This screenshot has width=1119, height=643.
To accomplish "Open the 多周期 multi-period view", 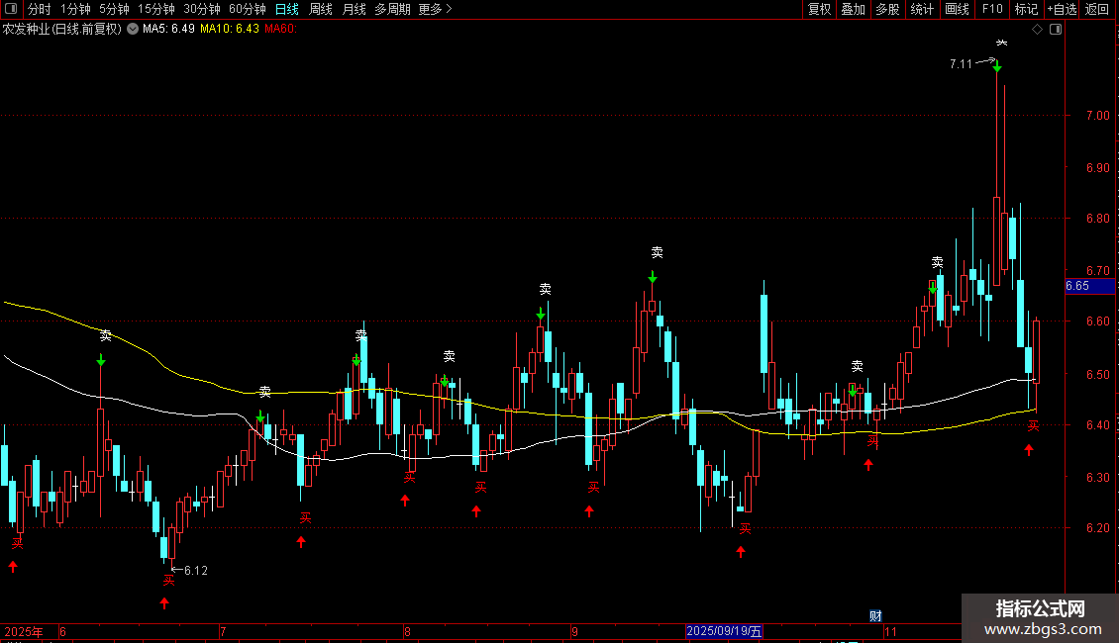I will (392, 9).
